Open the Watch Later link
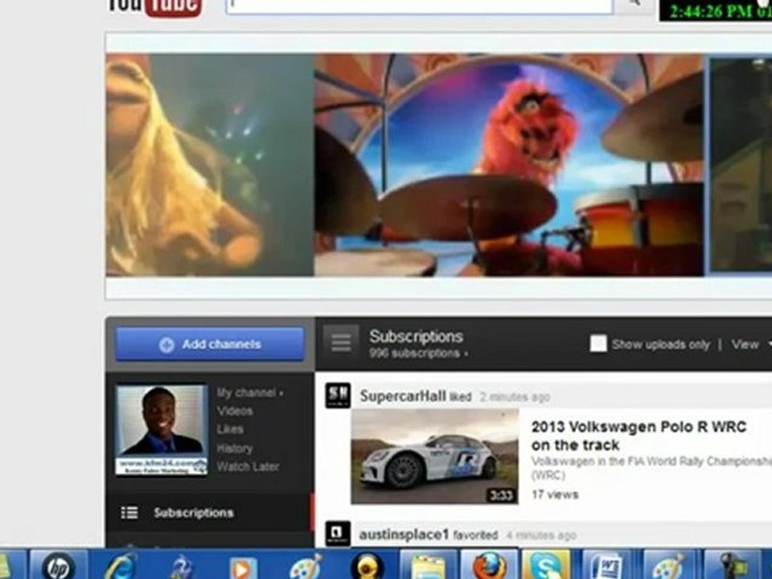Screen dimensions: 772x579 tap(248, 466)
